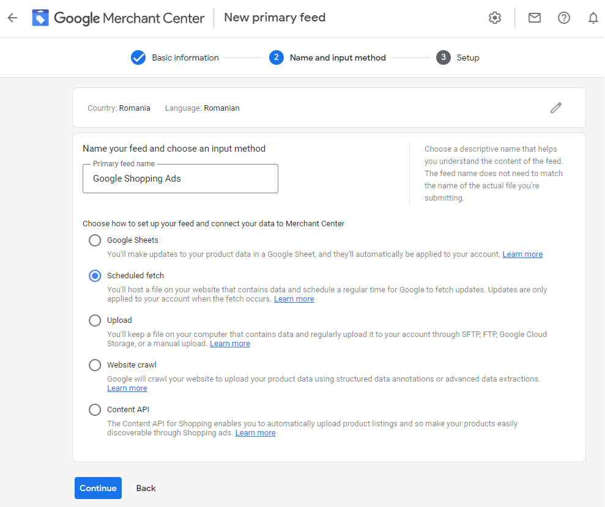Open Learn more link for Google Sheets

pos(522,254)
